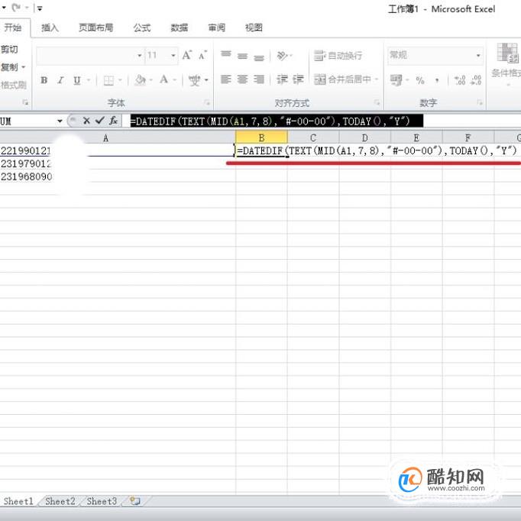Click the cell borders icon
This screenshot has height=521, width=521.
(108, 80)
